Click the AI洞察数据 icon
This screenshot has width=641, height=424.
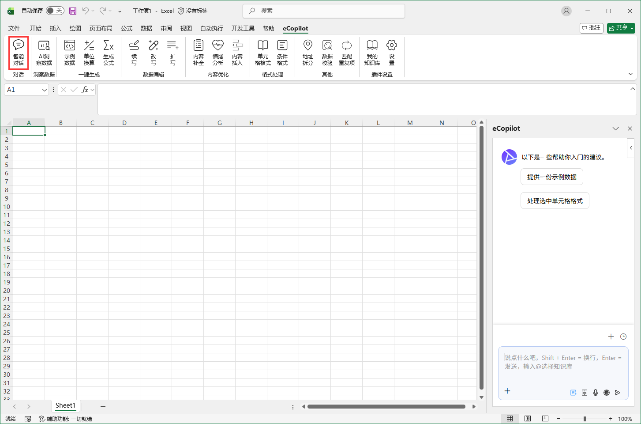click(x=44, y=53)
